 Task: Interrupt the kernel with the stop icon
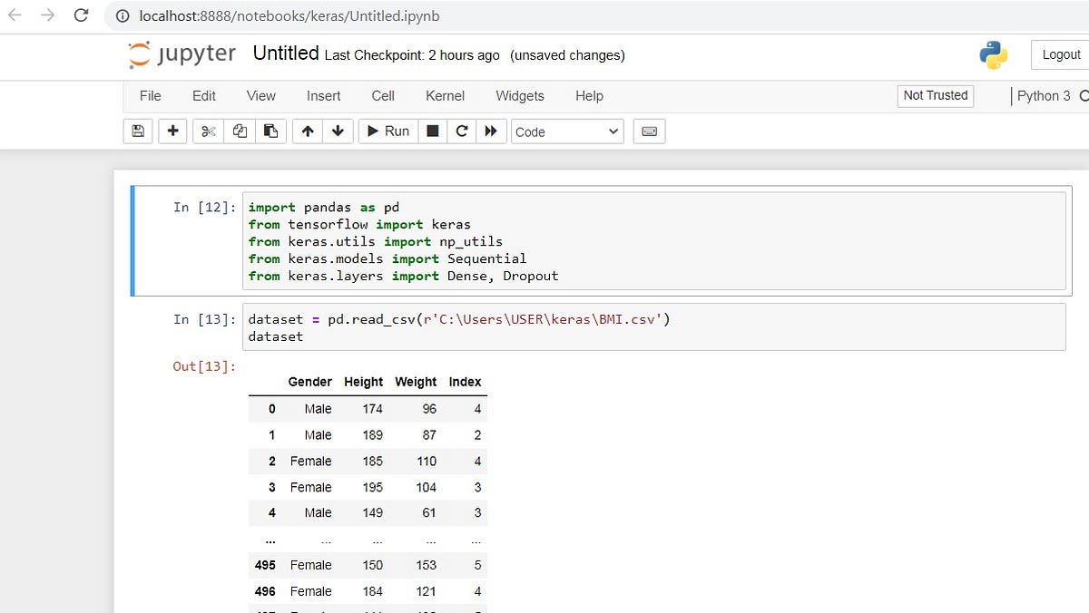(431, 131)
